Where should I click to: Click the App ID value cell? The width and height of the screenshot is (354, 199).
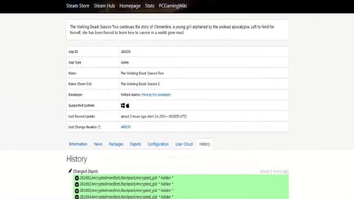click(204, 51)
